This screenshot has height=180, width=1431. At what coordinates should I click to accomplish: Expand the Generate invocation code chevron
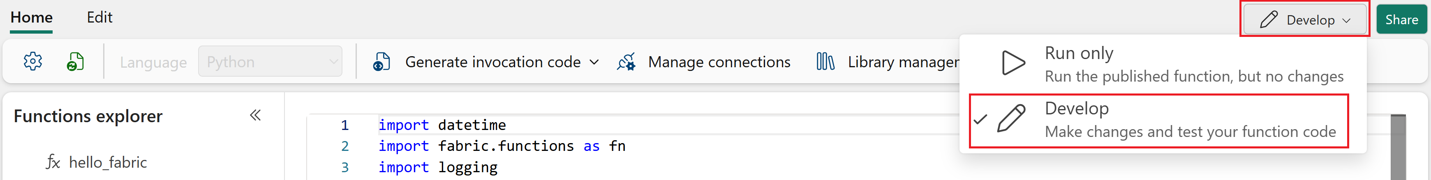[x=594, y=62]
